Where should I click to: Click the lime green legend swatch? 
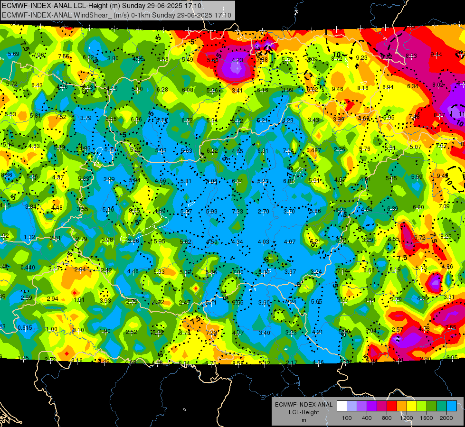(x=422, y=406)
